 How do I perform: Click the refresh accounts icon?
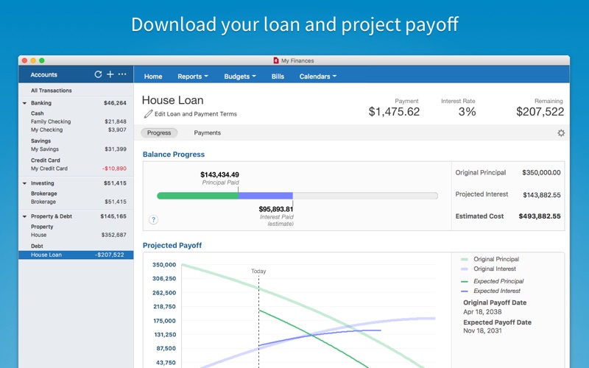click(x=98, y=74)
